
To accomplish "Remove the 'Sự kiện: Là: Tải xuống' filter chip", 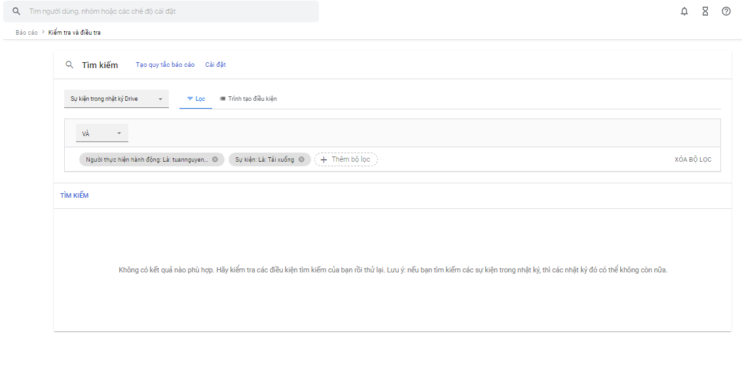I will coord(301,159).
